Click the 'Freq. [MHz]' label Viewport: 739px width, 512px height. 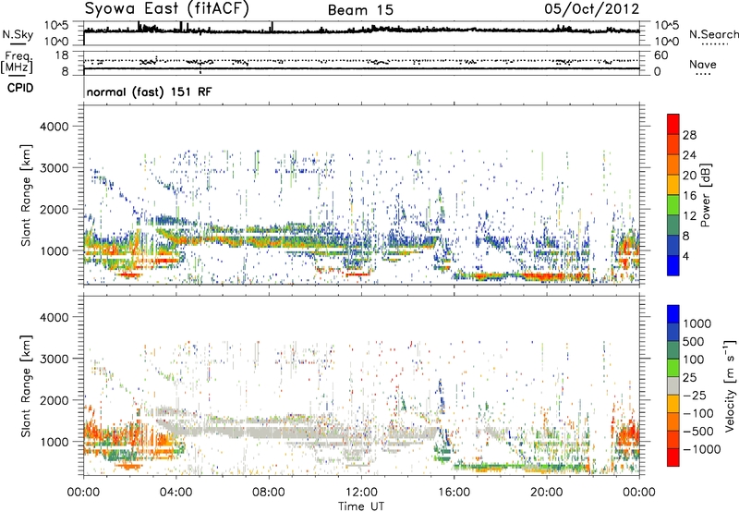tap(17, 63)
